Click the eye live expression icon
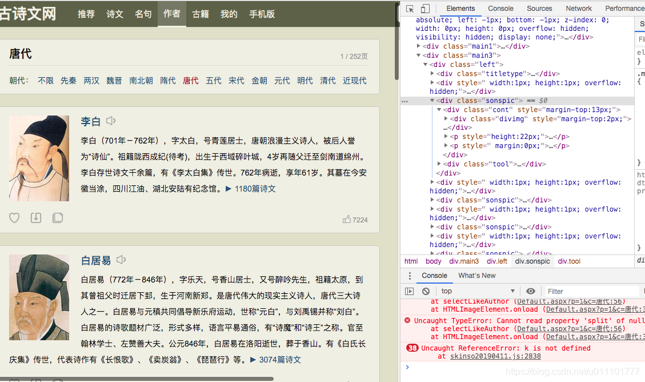This screenshot has width=645, height=382. [531, 291]
